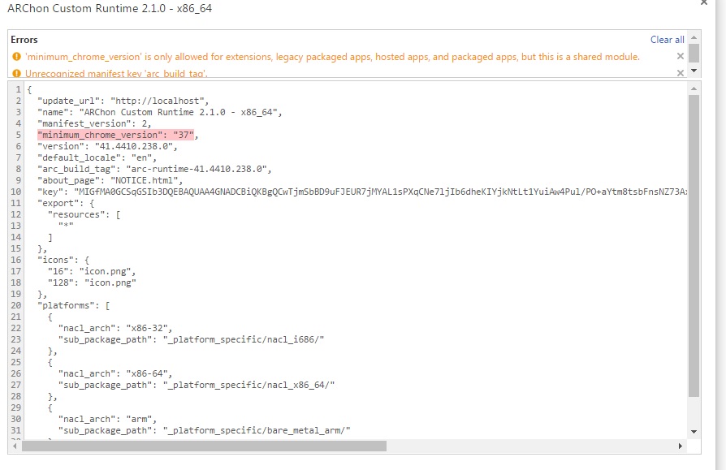Click the 'minimum_chrome_version' error message text
Viewport: 726px width, 470px height.
pos(332,57)
